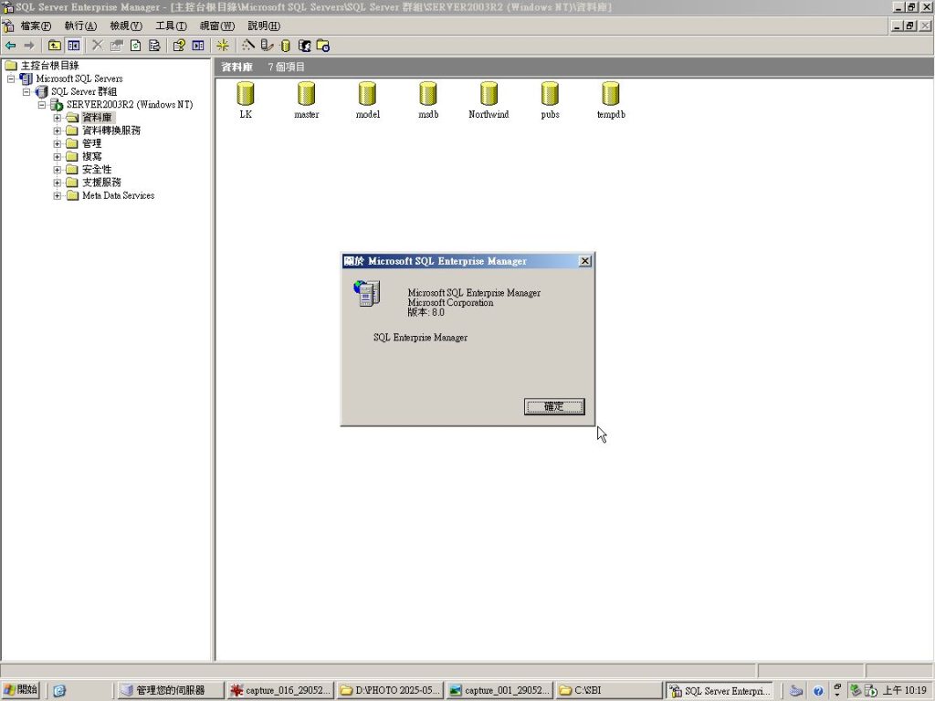The width and height of the screenshot is (935, 701).
Task: Open the Northwind database icon
Action: [x=489, y=94]
